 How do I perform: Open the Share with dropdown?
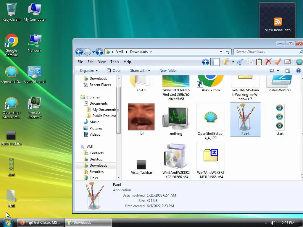tap(140, 71)
